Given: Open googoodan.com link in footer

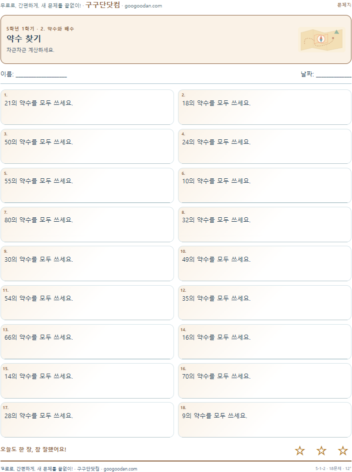Looking at the screenshot, I should (x=120, y=469).
